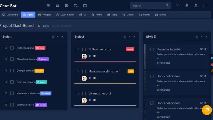Expand the Style 1 panel fullscreen icon

coord(53,37)
